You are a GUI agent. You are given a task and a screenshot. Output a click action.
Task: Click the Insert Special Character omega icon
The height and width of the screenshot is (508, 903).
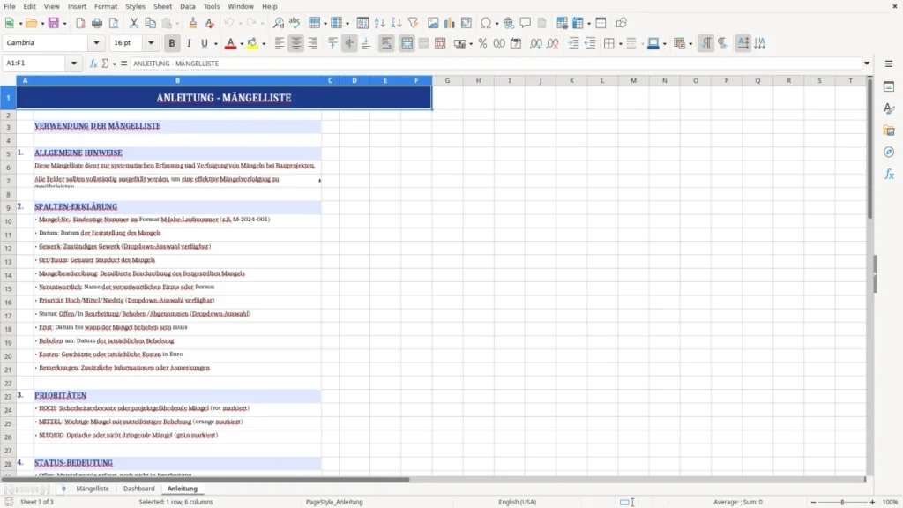486,23
